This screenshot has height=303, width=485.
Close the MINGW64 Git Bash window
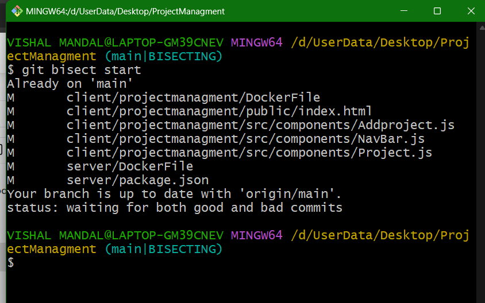click(469, 11)
